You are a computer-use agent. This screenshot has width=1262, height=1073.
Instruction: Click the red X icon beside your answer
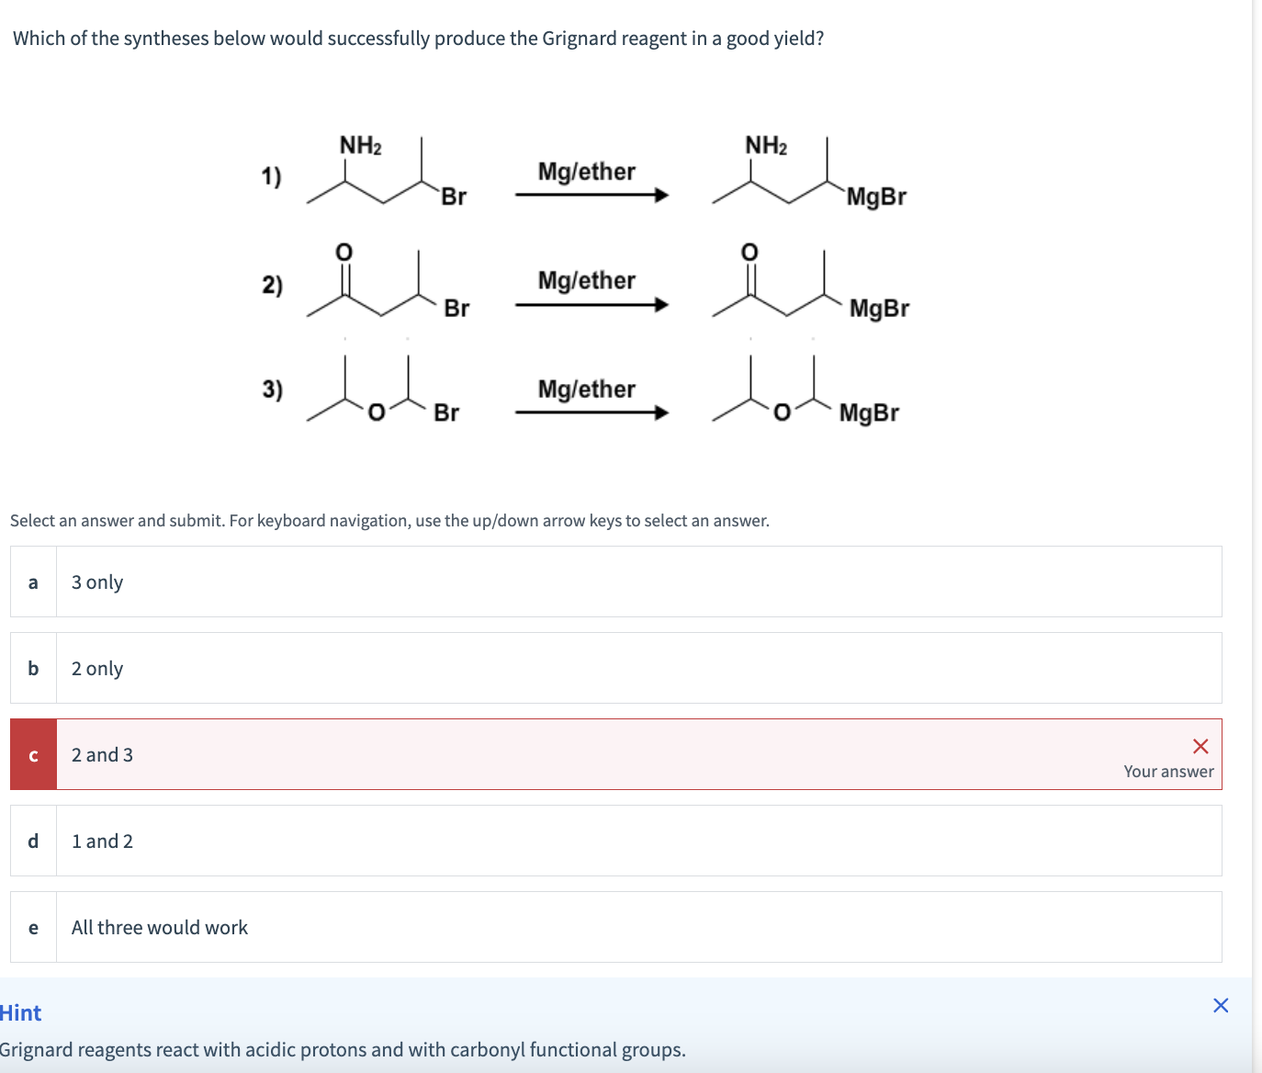(1200, 746)
